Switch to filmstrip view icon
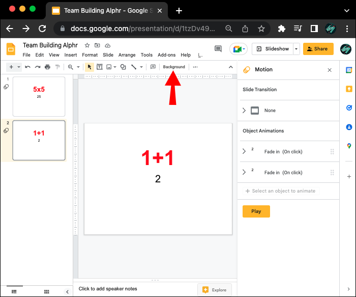 click(14, 291)
